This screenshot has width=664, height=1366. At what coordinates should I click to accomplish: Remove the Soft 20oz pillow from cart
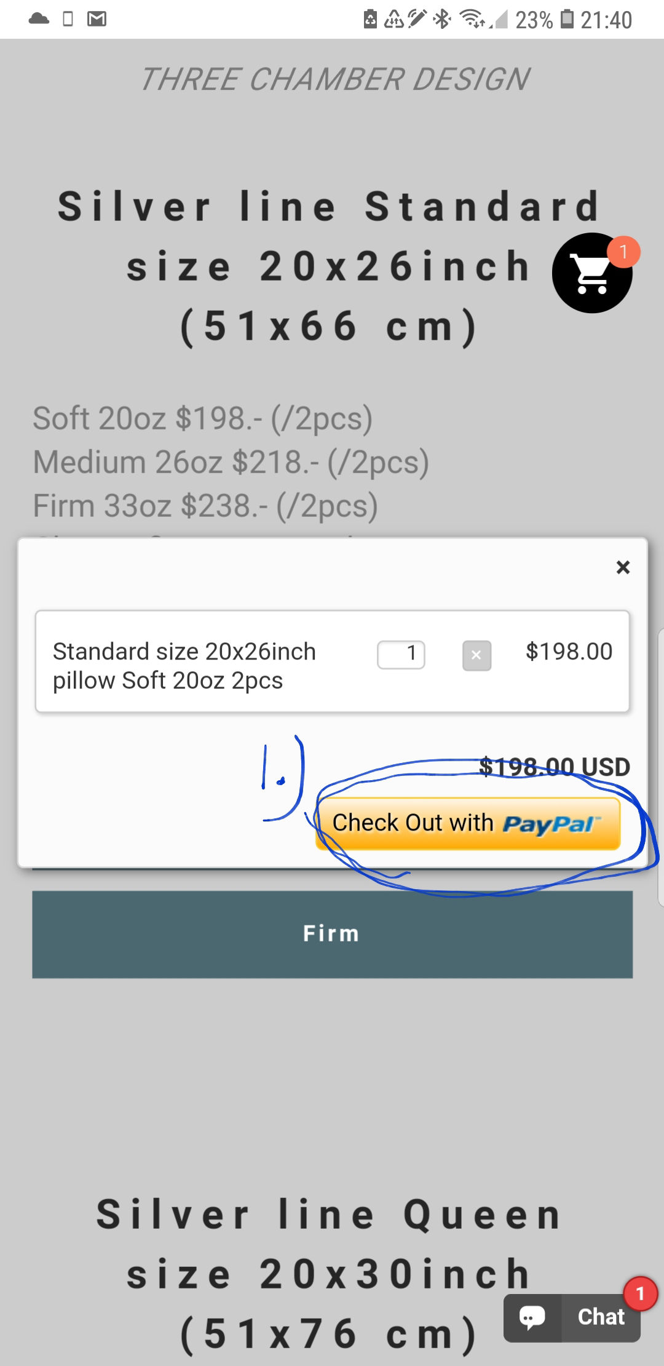click(476, 655)
